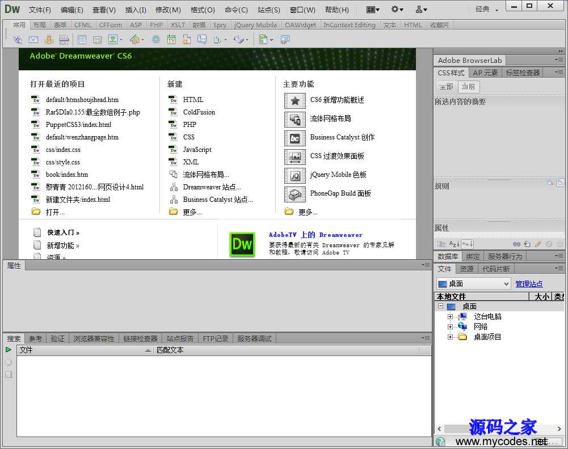Toggle 全部 mode in CSS Styles panel
This screenshot has height=449, width=568.
point(446,87)
